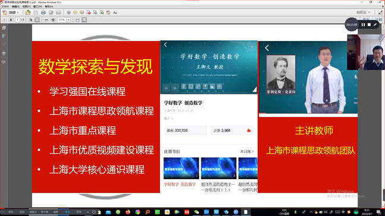Pause the screen recording
The image size is (385, 216).
coord(363,25)
